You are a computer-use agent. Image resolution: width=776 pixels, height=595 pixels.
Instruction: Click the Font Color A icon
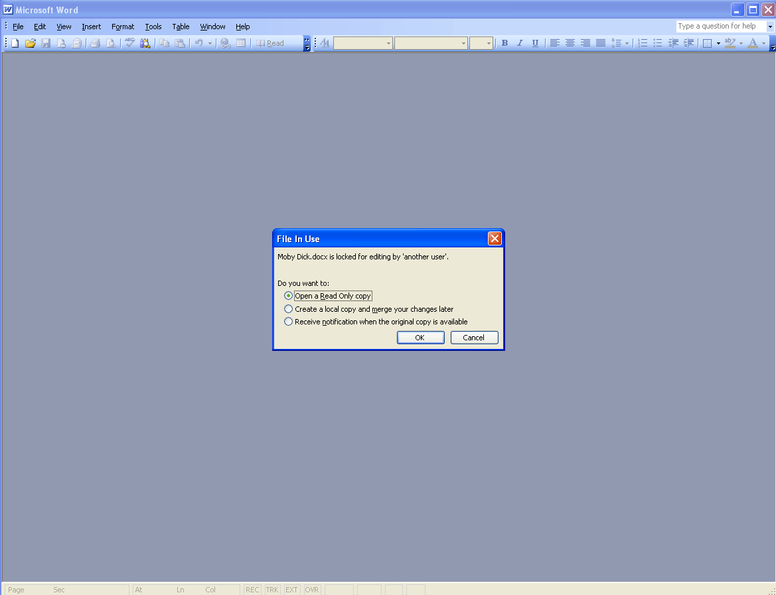tap(753, 43)
